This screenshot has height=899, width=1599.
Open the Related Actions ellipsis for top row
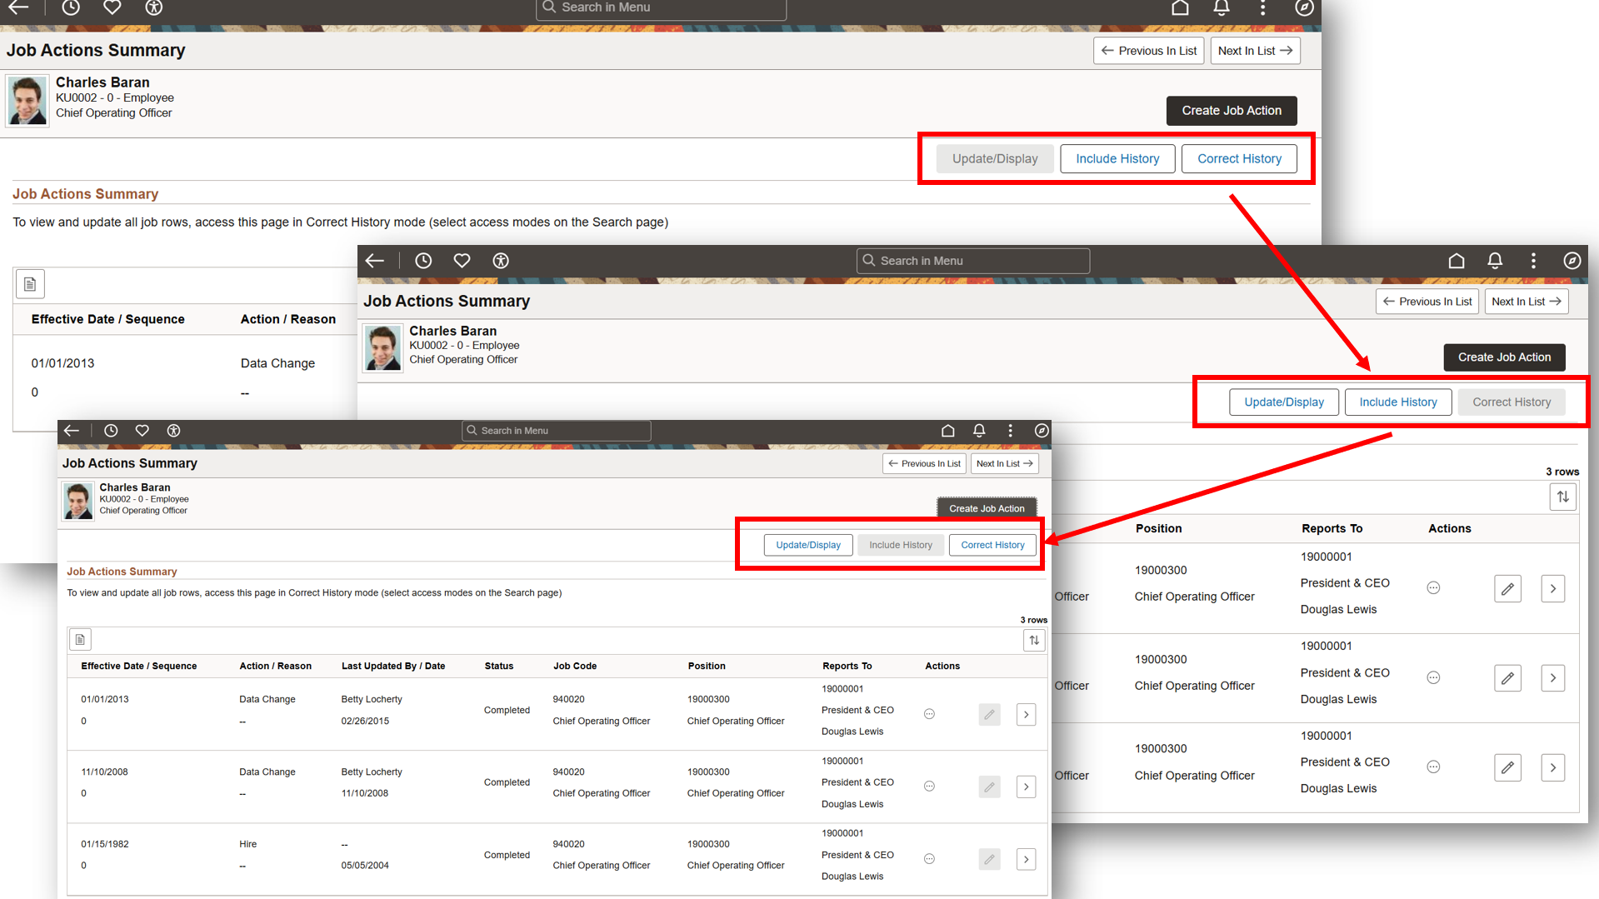tap(928, 713)
